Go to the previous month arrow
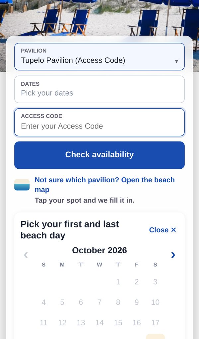This screenshot has width=199, height=339. (26, 255)
